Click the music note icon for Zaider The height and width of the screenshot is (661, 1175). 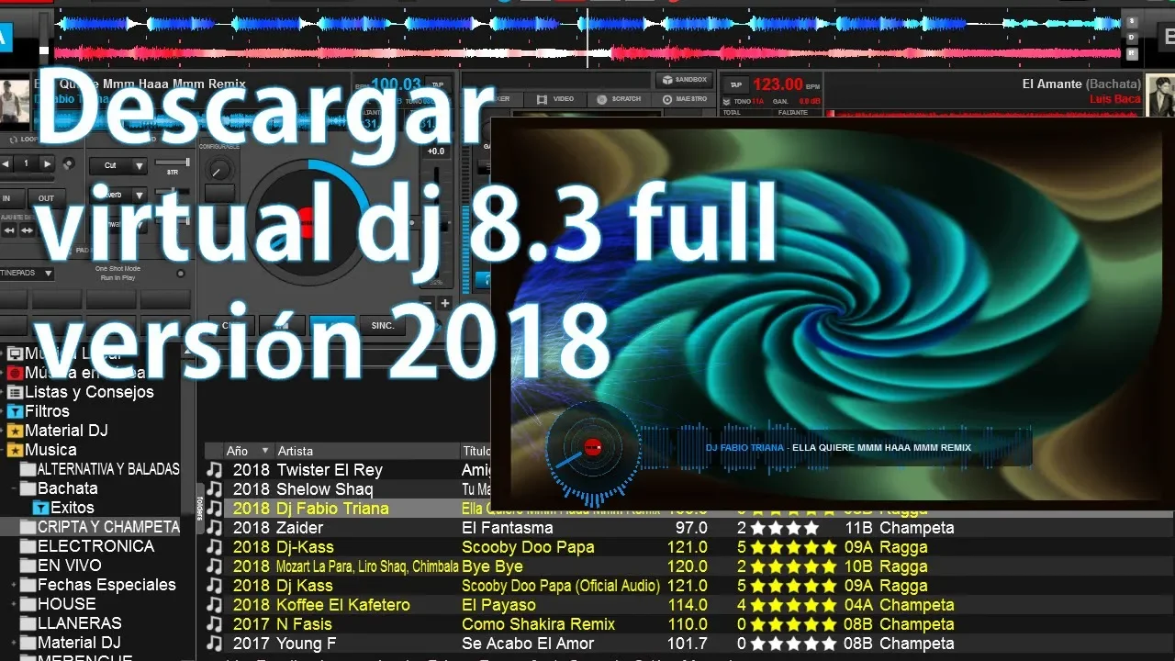pyautogui.click(x=214, y=528)
